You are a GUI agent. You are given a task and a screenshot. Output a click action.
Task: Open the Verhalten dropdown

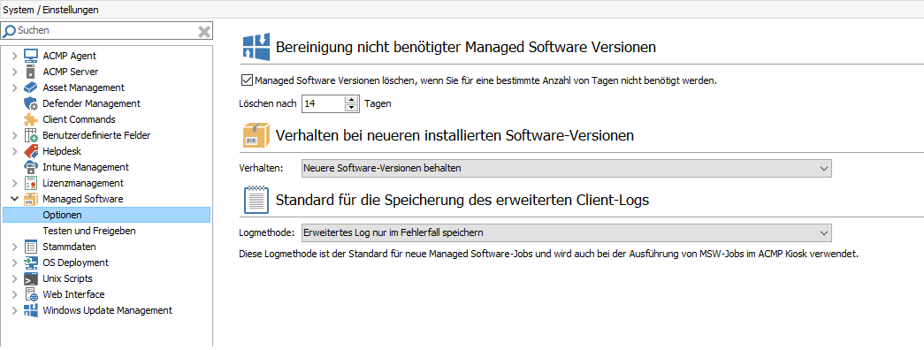(566, 168)
